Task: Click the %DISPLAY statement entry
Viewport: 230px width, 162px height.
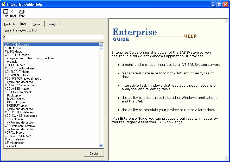Action: (18, 92)
